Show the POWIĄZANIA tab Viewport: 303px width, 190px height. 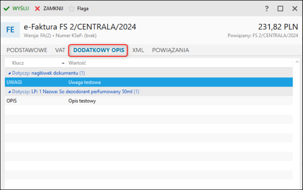coord(170,50)
